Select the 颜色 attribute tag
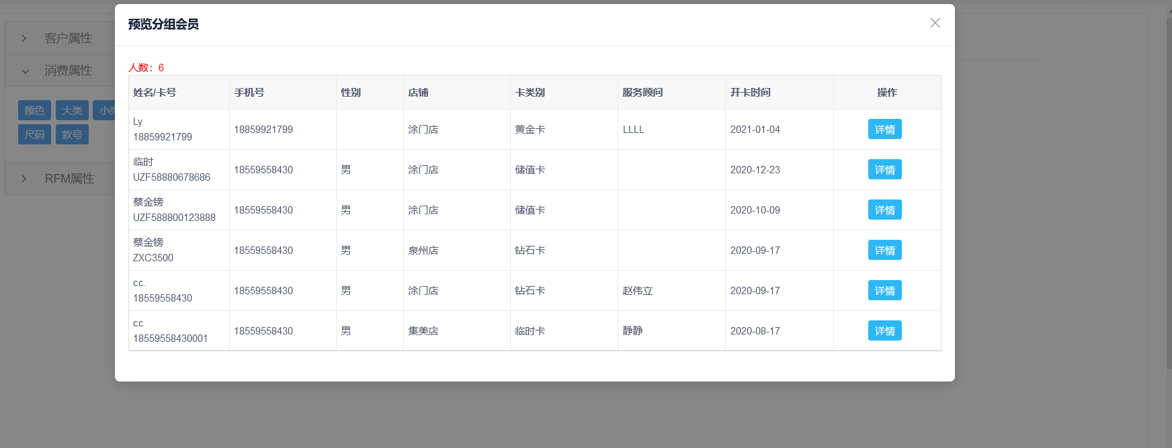 click(x=34, y=111)
